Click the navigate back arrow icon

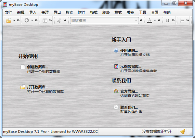(27, 20)
